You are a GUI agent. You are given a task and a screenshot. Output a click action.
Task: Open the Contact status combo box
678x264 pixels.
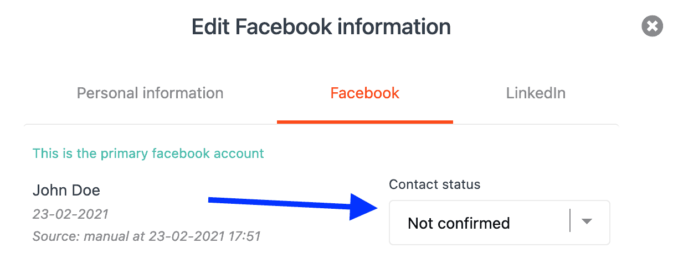(x=500, y=223)
